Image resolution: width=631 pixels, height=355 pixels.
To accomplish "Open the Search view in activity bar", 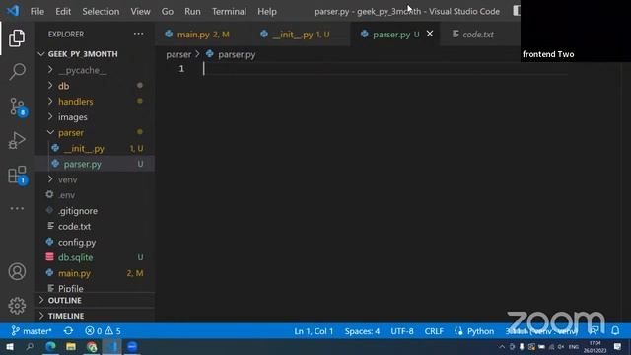I will [17, 72].
